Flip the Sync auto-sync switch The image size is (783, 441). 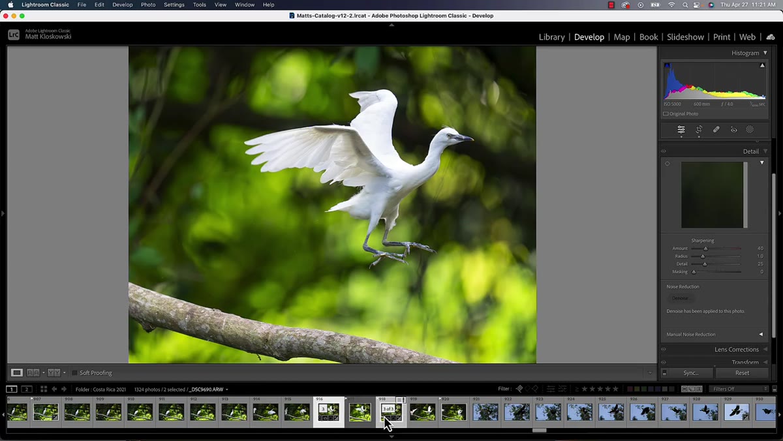[664, 373]
